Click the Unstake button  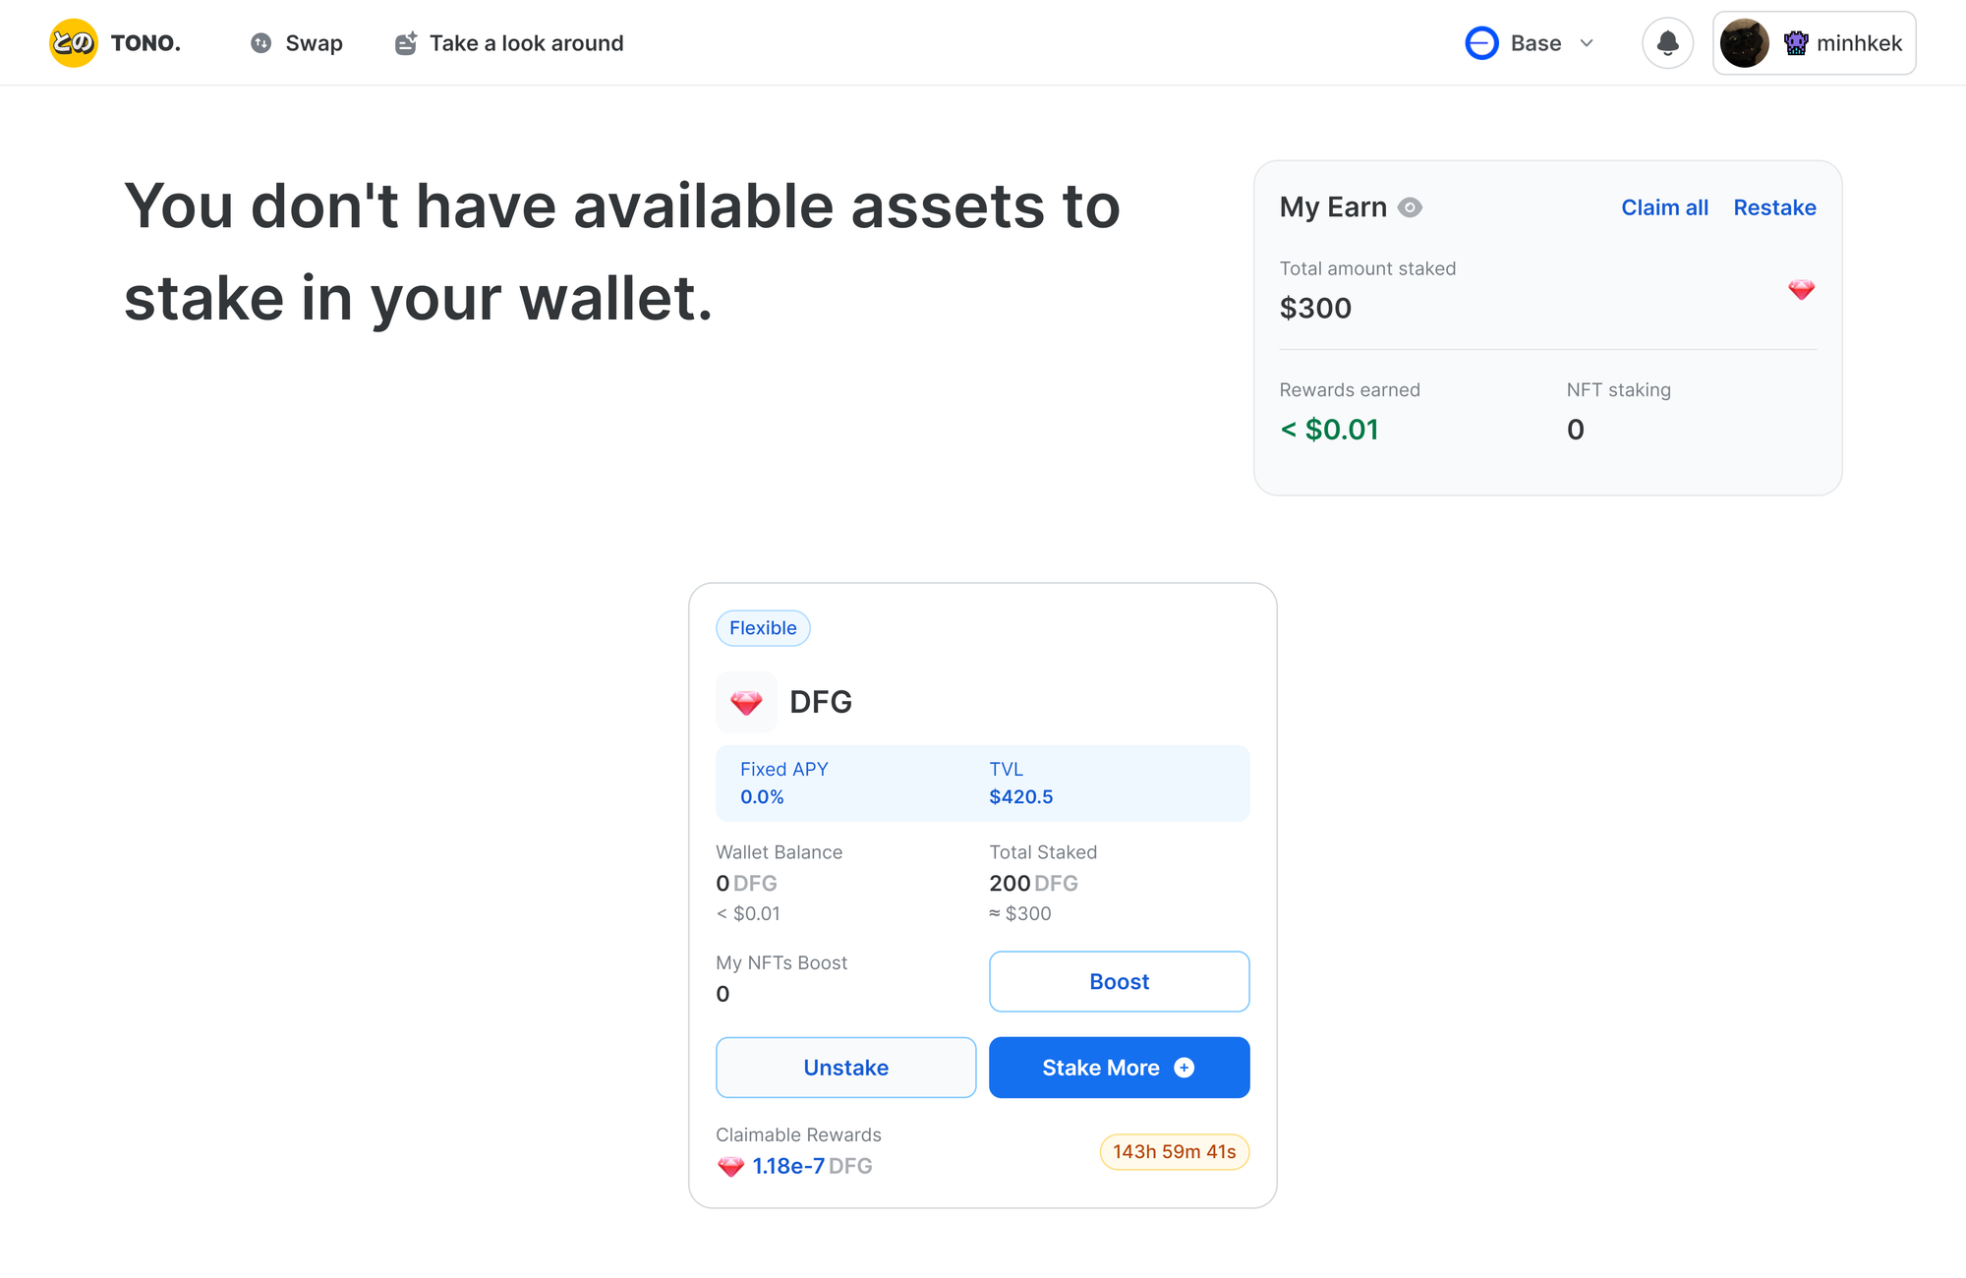[x=845, y=1068]
